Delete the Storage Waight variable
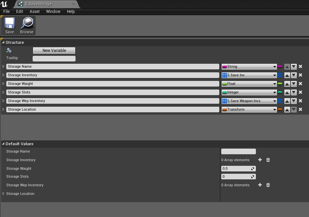This screenshot has height=217, width=309. (300, 84)
